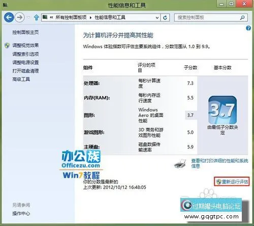Open 调整视觉效果 link
This screenshot has height=226, width=254.
click(x=25, y=45)
